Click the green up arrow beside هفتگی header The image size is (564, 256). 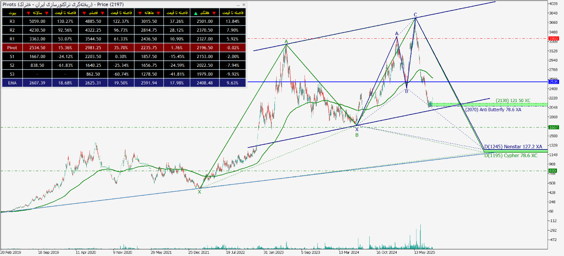(x=195, y=13)
